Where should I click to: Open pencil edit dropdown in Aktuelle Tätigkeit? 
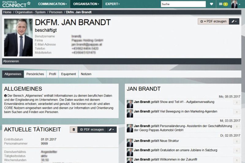pyautogui.click(x=111, y=130)
